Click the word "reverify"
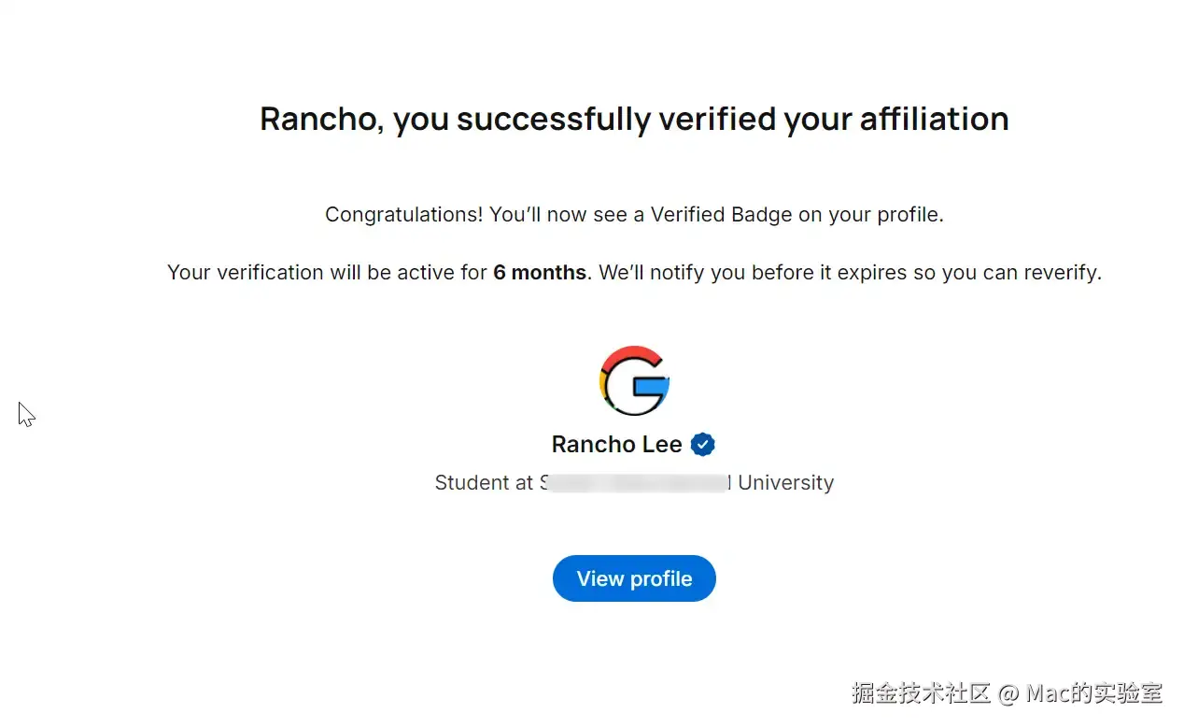Image resolution: width=1184 pixels, height=727 pixels. click(1057, 273)
